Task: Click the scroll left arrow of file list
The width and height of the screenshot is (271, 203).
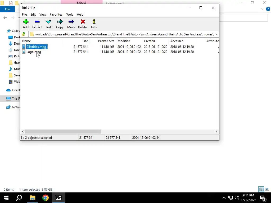Action: 23,132
